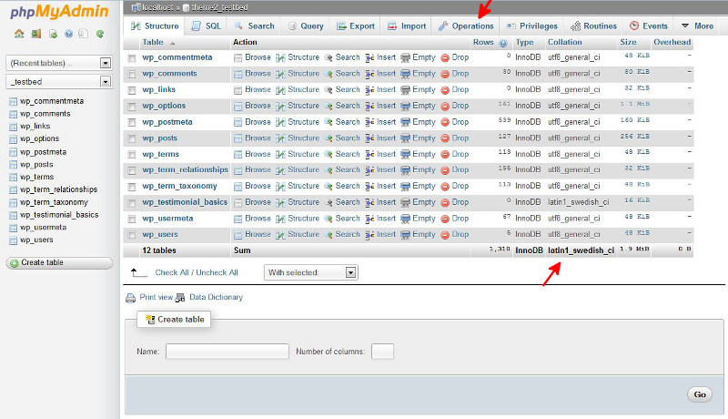728x419 pixels.
Task: Click the Table column sort arrow
Action: point(173,43)
